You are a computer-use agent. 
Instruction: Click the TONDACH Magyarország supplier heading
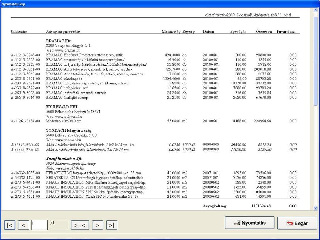(x=68, y=130)
